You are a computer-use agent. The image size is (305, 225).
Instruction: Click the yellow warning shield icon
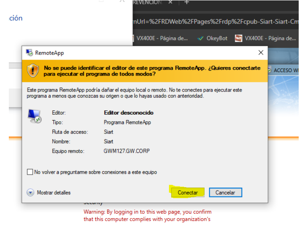pyautogui.click(x=33, y=71)
